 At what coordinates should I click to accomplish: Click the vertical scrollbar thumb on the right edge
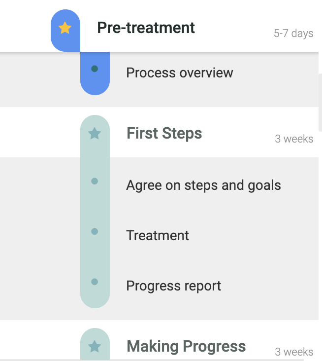(320, 103)
